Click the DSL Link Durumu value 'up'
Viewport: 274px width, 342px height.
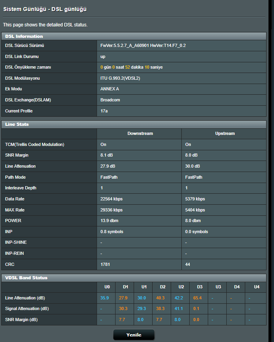click(103, 56)
